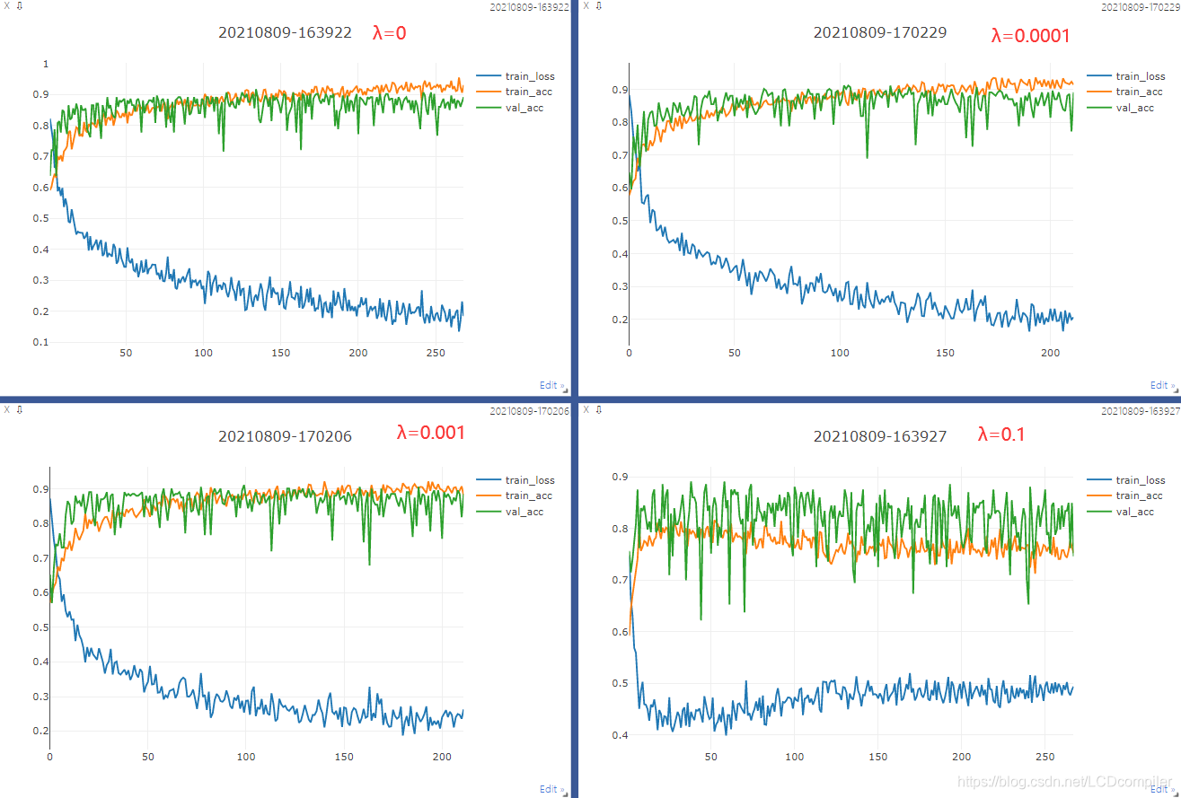Click chart title 20210809-170229
The height and width of the screenshot is (798, 1181).
tap(880, 33)
